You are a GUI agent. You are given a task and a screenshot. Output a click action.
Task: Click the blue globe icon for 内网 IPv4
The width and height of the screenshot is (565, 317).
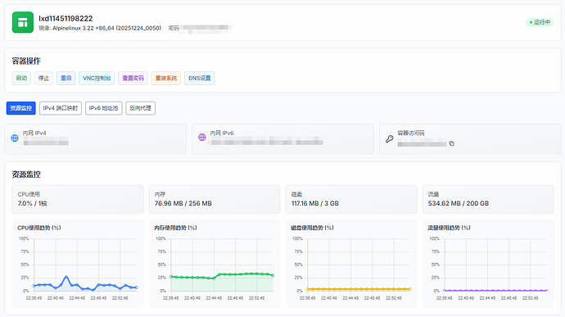click(x=15, y=138)
